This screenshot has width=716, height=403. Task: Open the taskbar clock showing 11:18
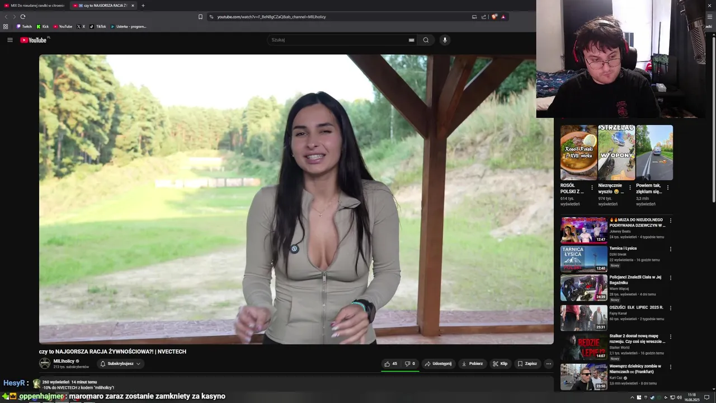click(x=692, y=397)
